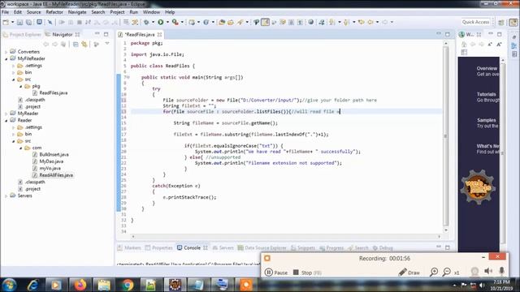
Task: Toggle recorder microphone
Action: coord(502,271)
